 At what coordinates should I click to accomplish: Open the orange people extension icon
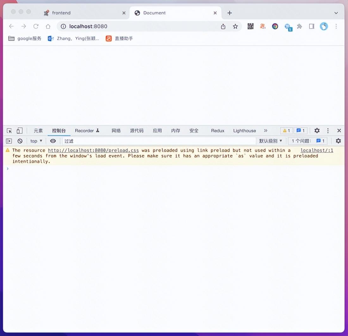263,26
